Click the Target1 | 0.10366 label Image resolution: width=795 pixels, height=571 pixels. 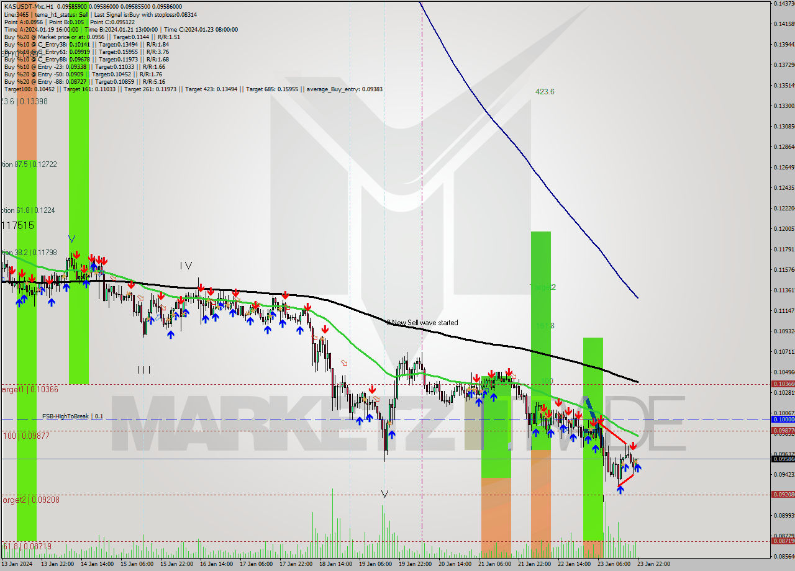point(29,389)
